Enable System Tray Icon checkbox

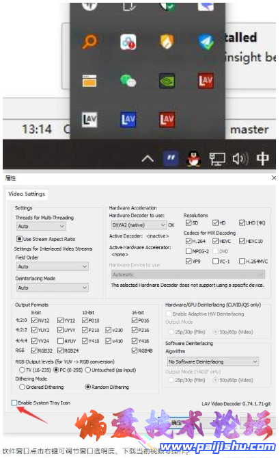point(14,403)
